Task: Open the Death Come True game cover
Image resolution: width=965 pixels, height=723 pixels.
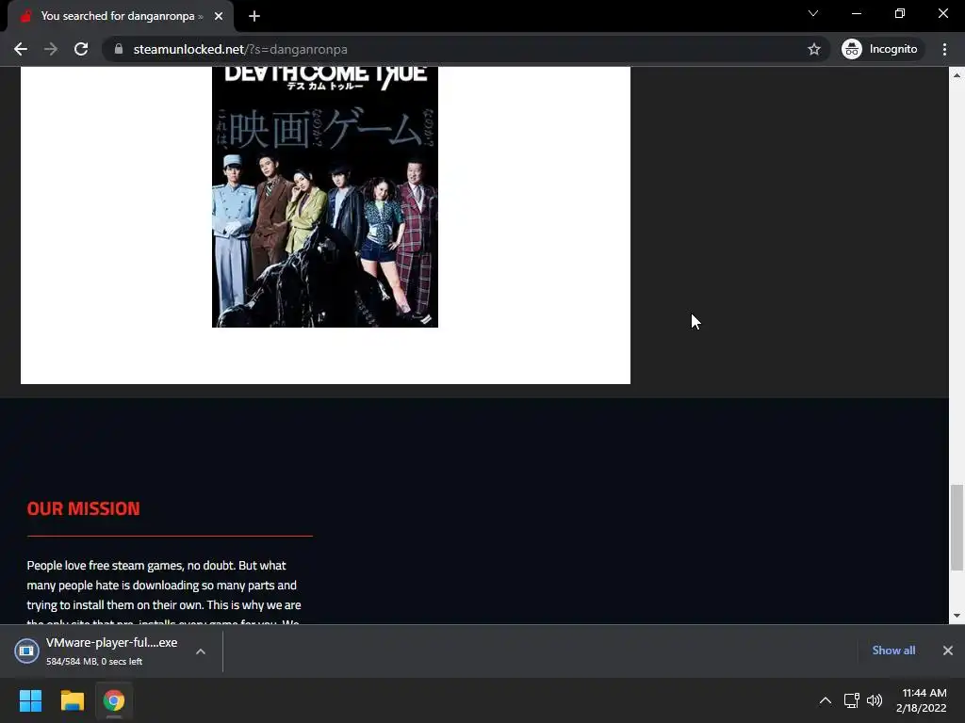Action: pos(325,197)
